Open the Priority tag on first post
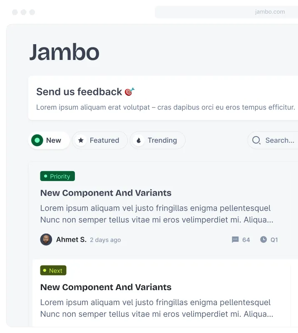 tap(57, 176)
